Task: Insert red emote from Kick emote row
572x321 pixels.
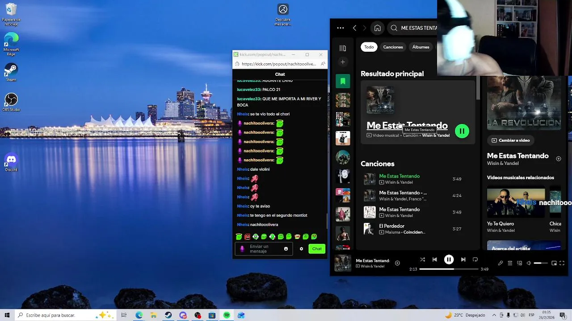Action: coord(247,237)
